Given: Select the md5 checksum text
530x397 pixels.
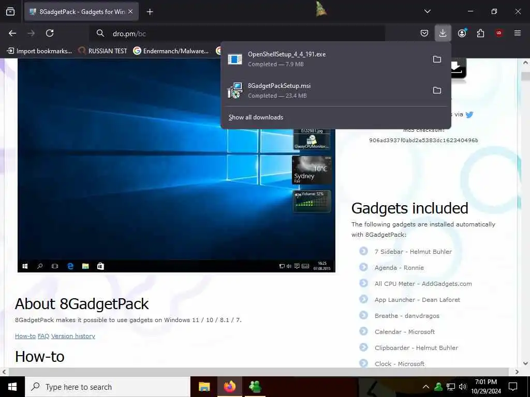Looking at the screenshot, I should (x=423, y=140).
